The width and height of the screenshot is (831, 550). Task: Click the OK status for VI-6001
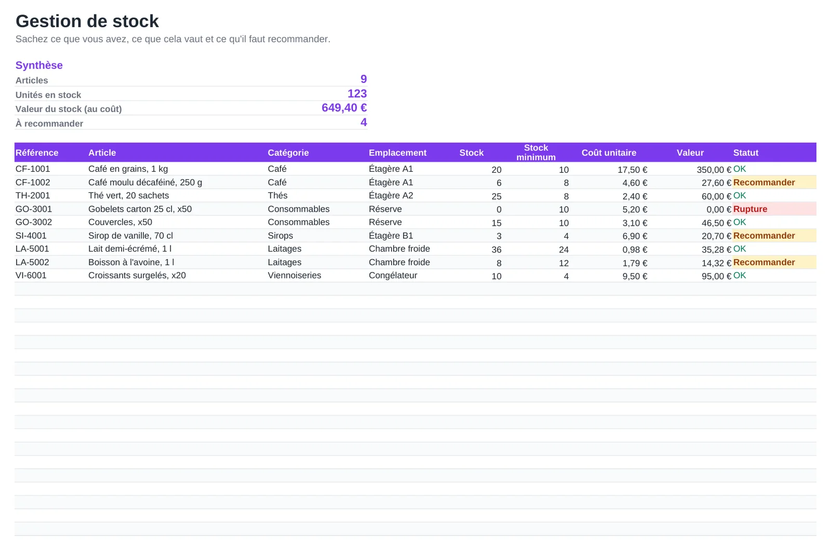coord(740,276)
